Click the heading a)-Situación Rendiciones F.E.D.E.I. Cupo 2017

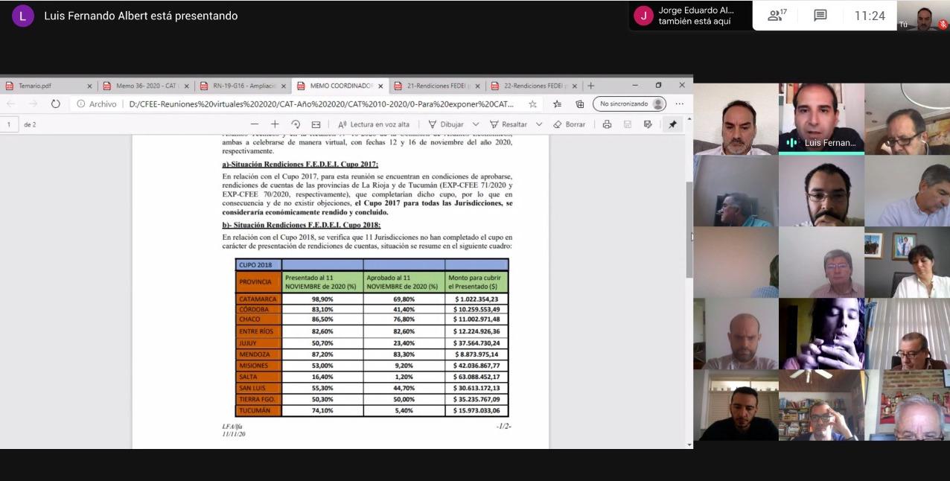[300, 164]
